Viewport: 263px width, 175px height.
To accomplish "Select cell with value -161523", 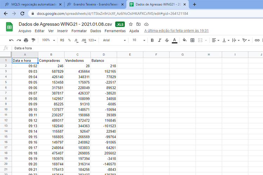I will click(x=104, y=126).
